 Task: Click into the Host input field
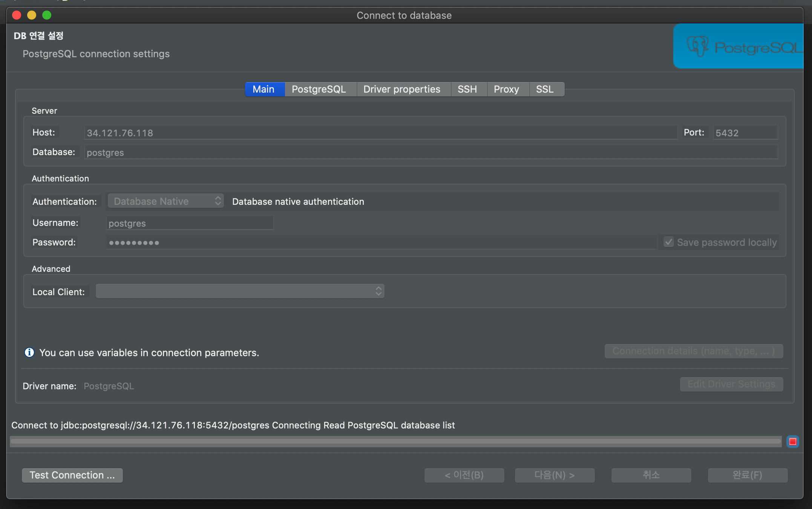coord(380,133)
